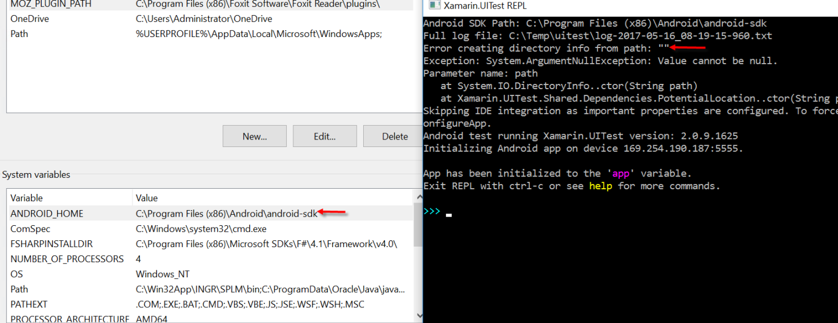Viewport: 838px width, 323px height.
Task: Click the Xamarin.UITest REPL title bar
Action: [630, 6]
